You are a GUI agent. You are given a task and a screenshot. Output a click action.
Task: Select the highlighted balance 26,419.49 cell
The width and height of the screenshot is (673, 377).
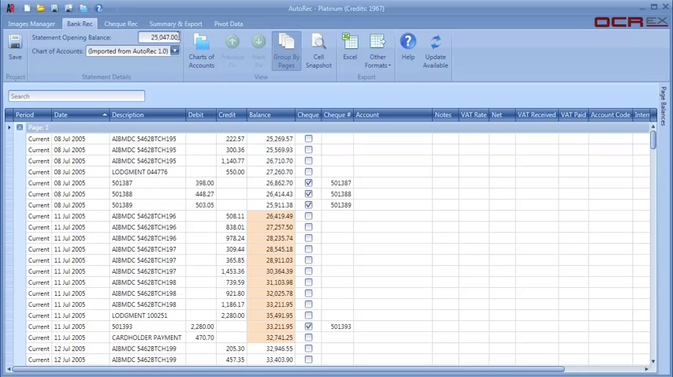click(271, 216)
